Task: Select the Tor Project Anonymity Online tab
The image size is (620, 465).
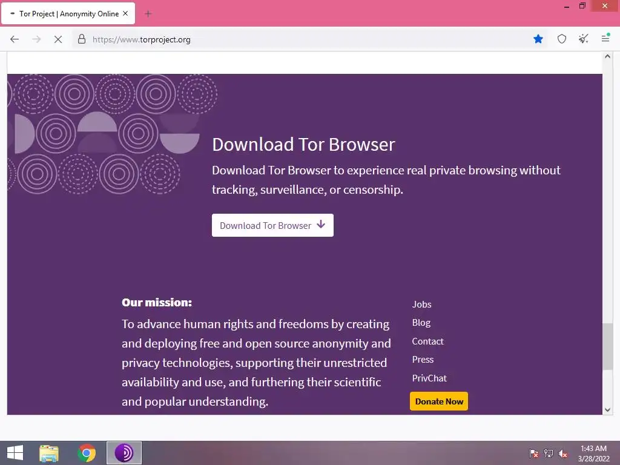Action: pos(68,13)
